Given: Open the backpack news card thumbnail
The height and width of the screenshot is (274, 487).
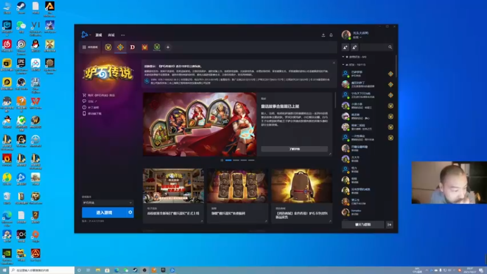Looking at the screenshot, I should coord(301,186).
